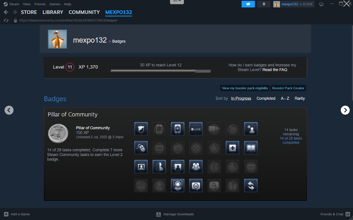Click the white plus square task icon
353x220 pixels.
[x=232, y=148]
